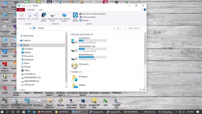Click Manage in the System group
Viewport: 202px width, 114px height.
pos(84,20)
